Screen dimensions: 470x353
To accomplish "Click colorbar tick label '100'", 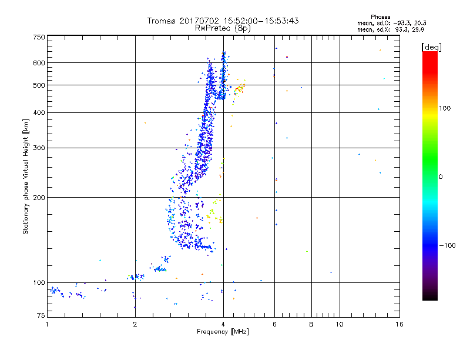I will click(445, 108).
